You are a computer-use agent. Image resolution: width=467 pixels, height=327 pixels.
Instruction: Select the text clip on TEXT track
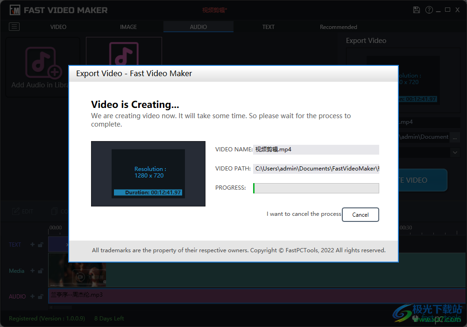click(58, 244)
